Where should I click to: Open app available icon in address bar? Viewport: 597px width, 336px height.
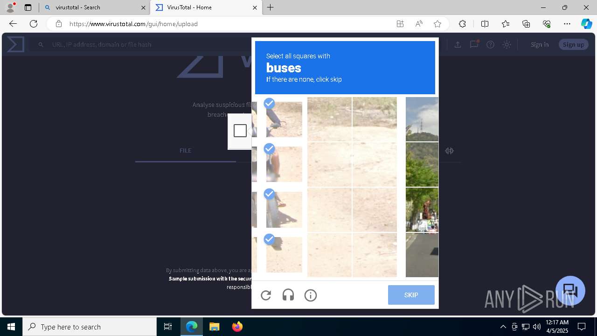400,24
